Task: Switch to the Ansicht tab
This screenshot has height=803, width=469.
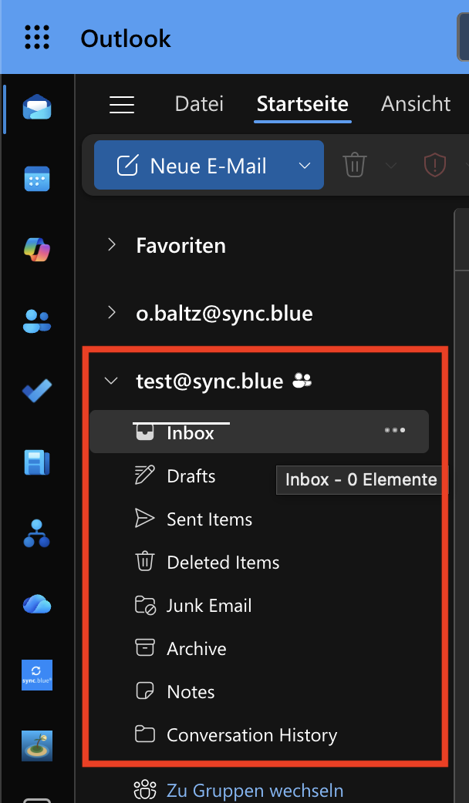Action: (416, 104)
